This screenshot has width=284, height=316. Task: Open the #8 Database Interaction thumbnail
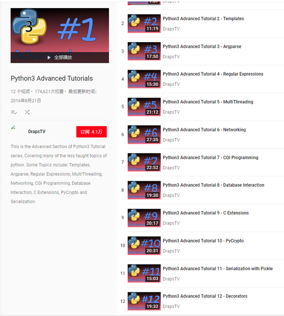pyautogui.click(x=144, y=190)
